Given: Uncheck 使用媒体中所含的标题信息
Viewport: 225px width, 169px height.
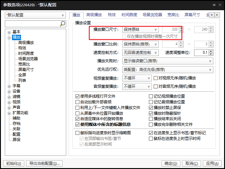Looking at the screenshot, I should (77, 124).
